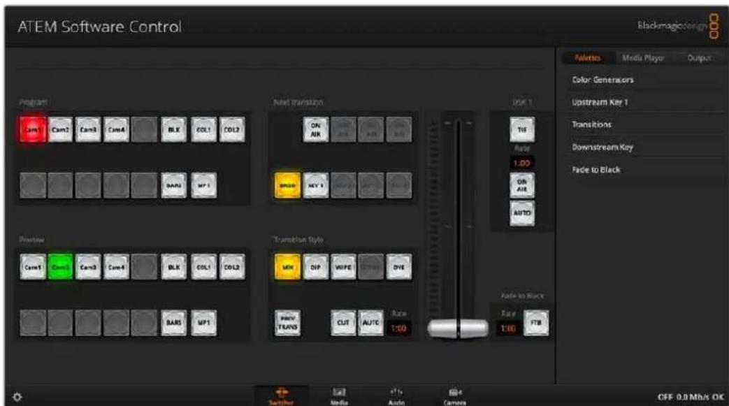
Task: Switch to the Output tab
Action: [x=699, y=58]
